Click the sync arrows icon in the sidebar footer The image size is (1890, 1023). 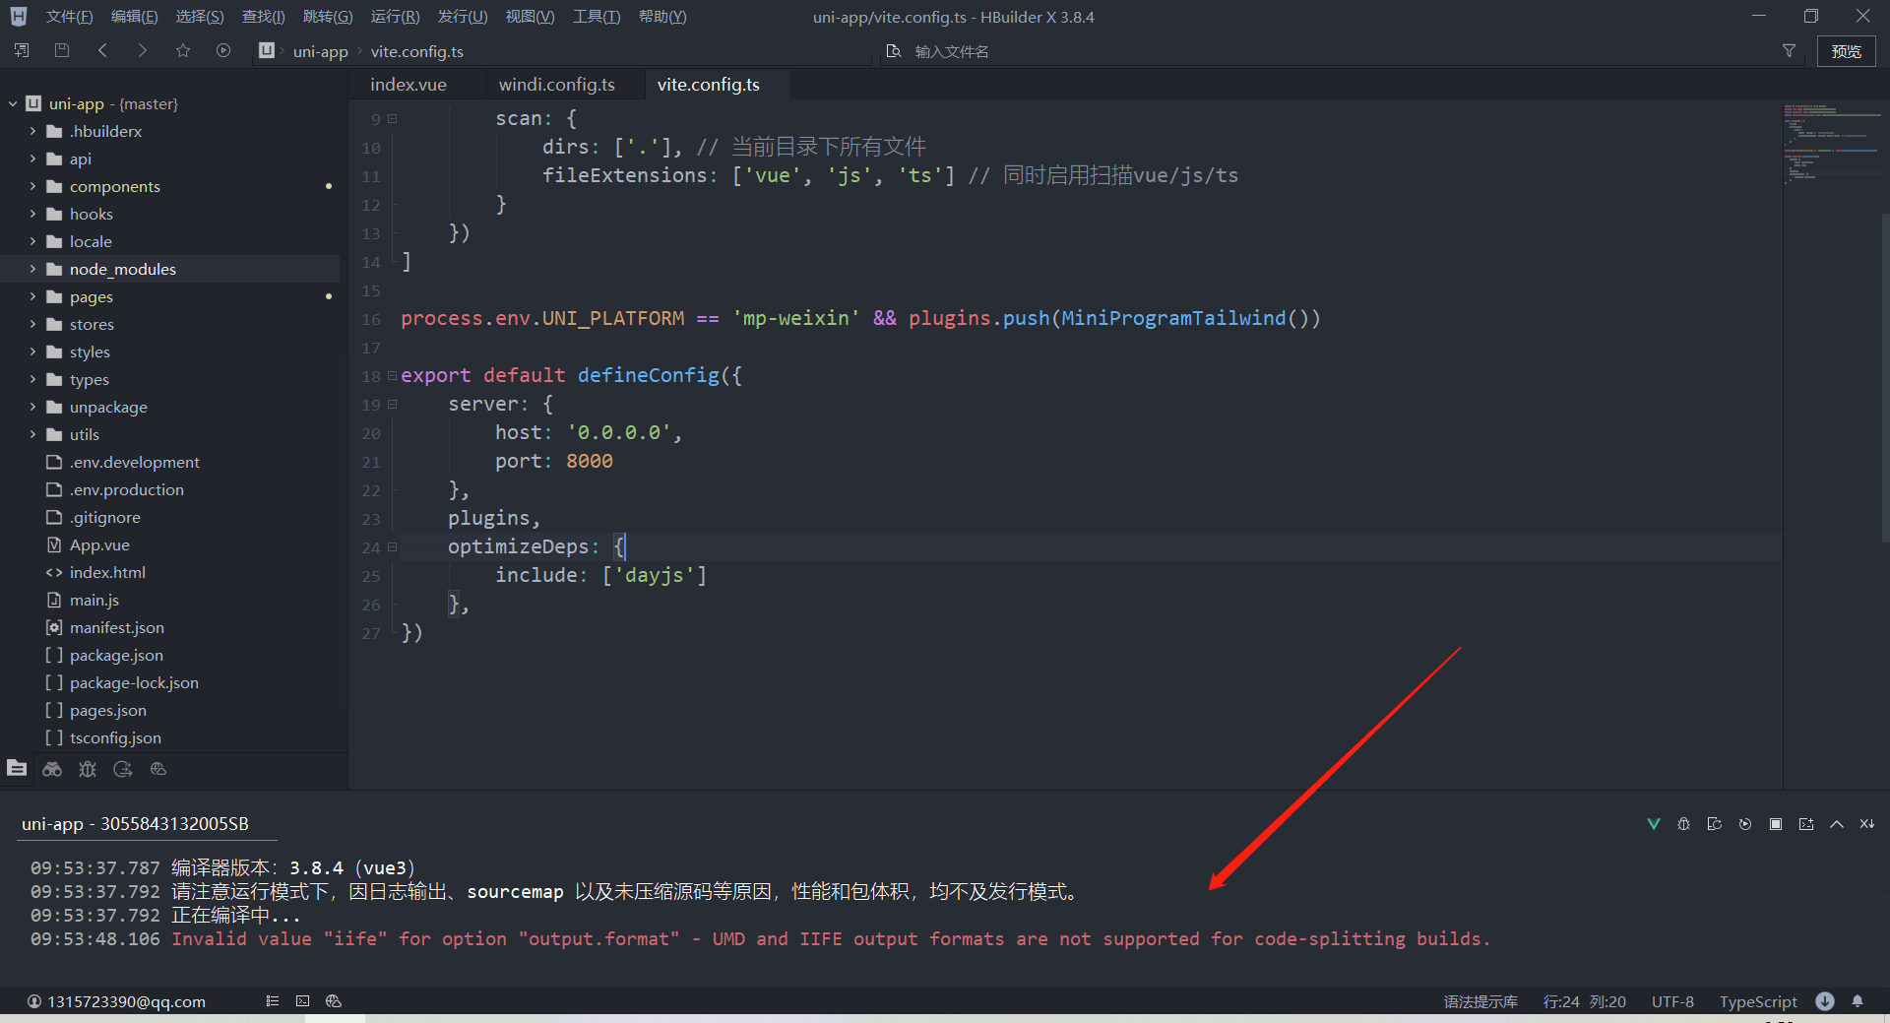[x=123, y=769]
